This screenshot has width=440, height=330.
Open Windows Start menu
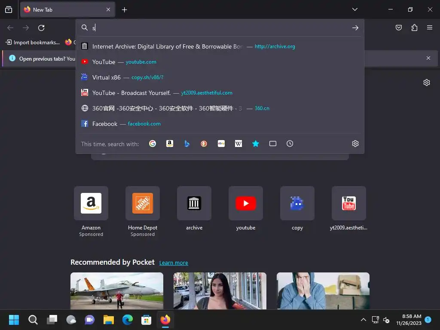point(14,320)
